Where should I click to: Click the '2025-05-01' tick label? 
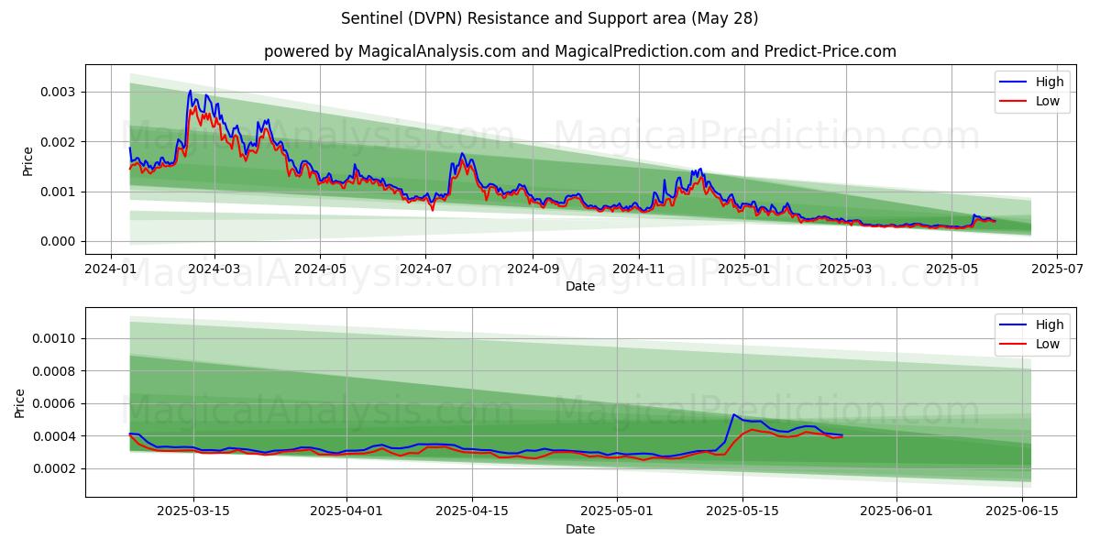616,511
